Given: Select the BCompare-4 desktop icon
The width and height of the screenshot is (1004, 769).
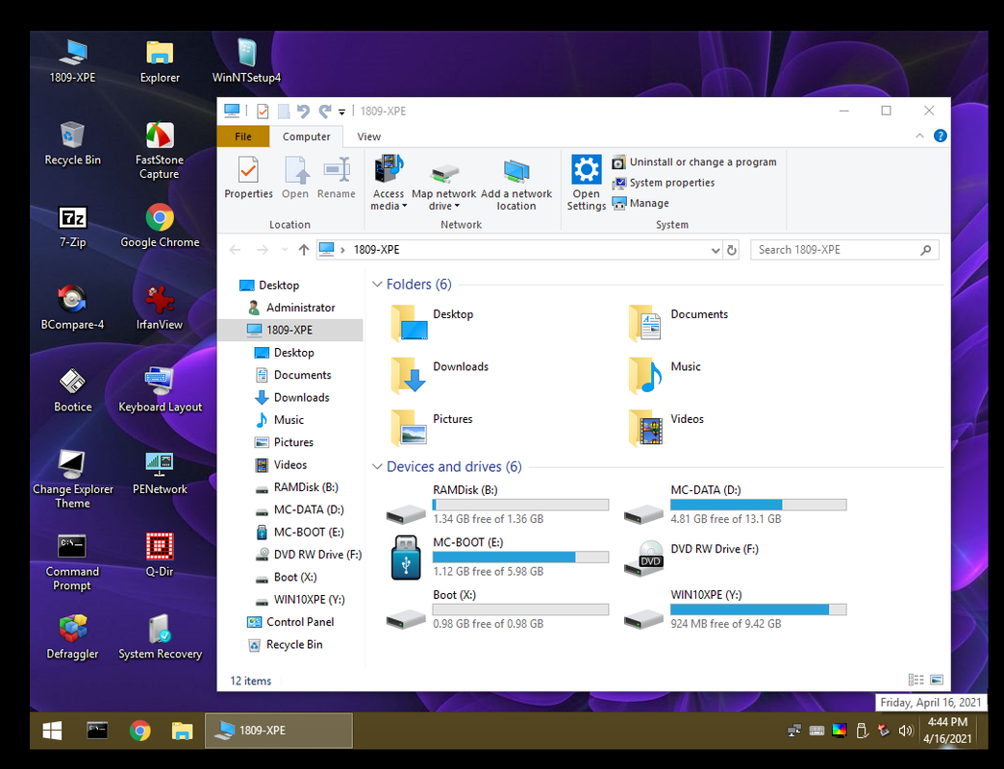Looking at the screenshot, I should coord(72,308).
